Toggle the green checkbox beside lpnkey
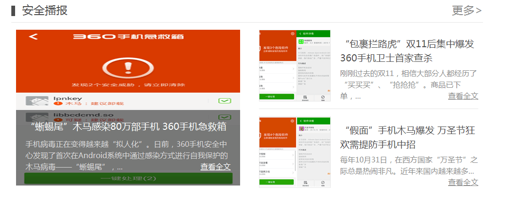 click(x=225, y=101)
